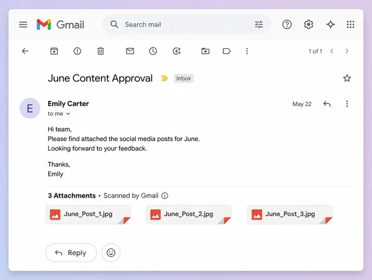Reply using arrow next to May 22

pos(327,104)
